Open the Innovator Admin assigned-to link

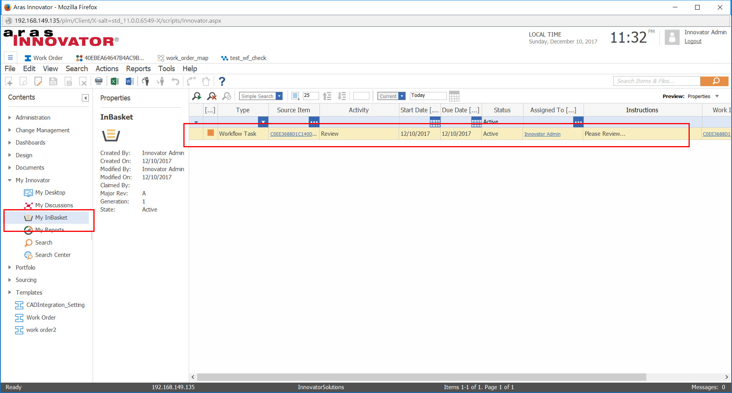tap(542, 134)
